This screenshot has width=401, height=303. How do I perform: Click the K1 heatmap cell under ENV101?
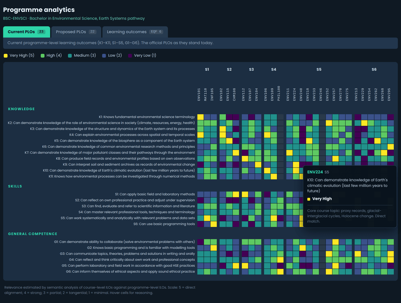[x=200, y=117]
